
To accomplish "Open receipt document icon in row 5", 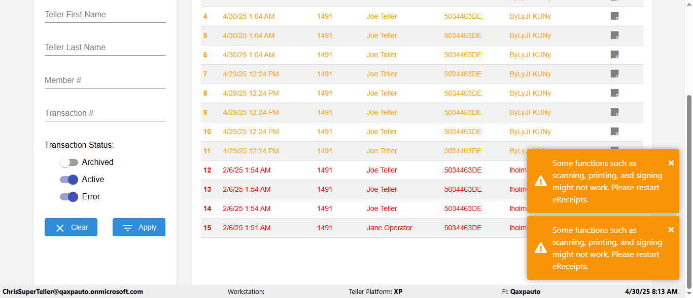I will pos(614,35).
